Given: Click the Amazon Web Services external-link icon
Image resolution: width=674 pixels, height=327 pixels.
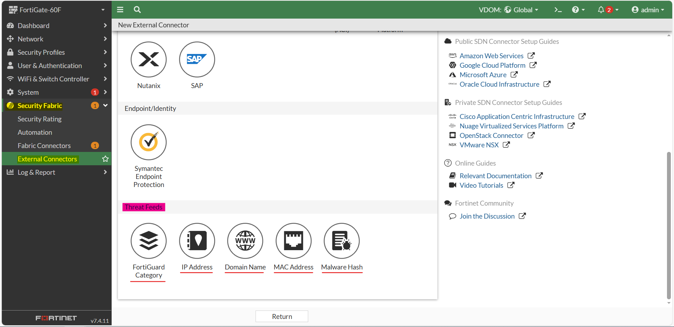Looking at the screenshot, I should (531, 55).
